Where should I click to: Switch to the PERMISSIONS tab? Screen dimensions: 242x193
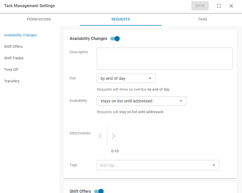39,19
